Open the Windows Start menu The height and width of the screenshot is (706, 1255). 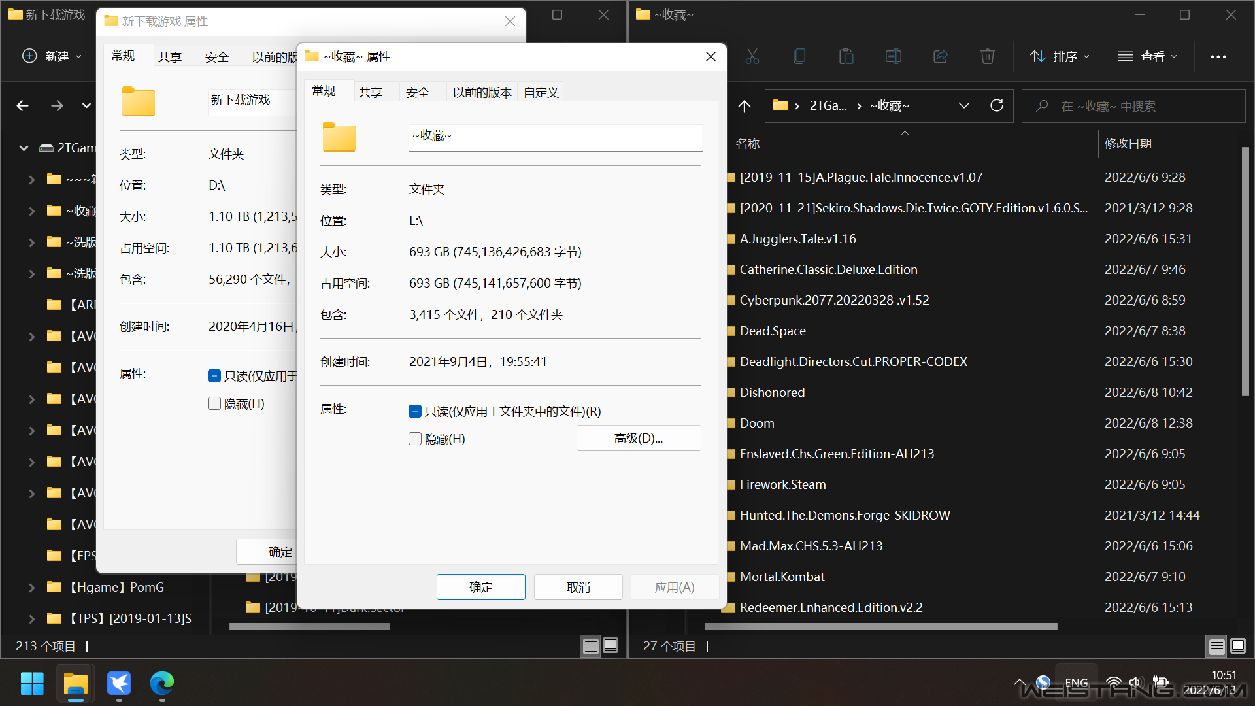pyautogui.click(x=32, y=684)
